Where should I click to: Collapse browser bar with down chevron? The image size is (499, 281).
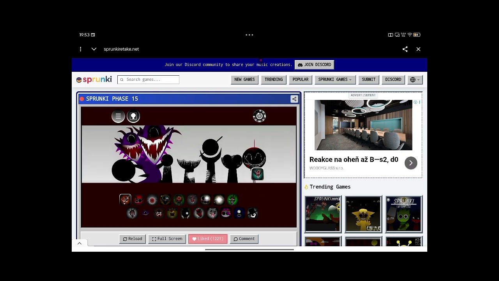(x=94, y=49)
